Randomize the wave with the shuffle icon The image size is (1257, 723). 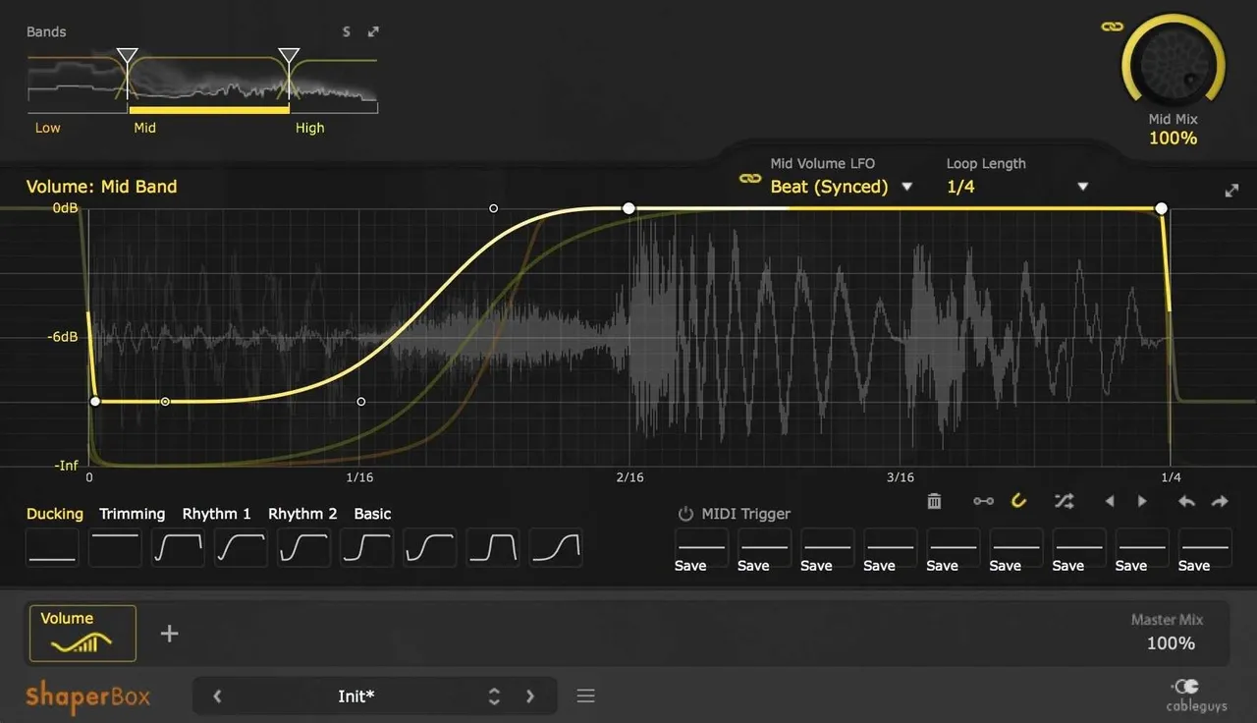[x=1064, y=501]
